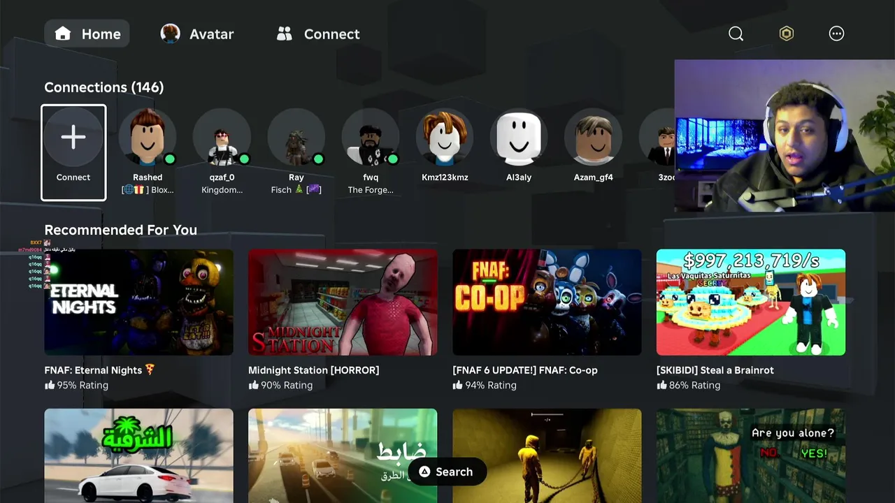The height and width of the screenshot is (503, 895).
Task: Open FNAF: Eternal Nights game thumbnail
Action: 138,302
